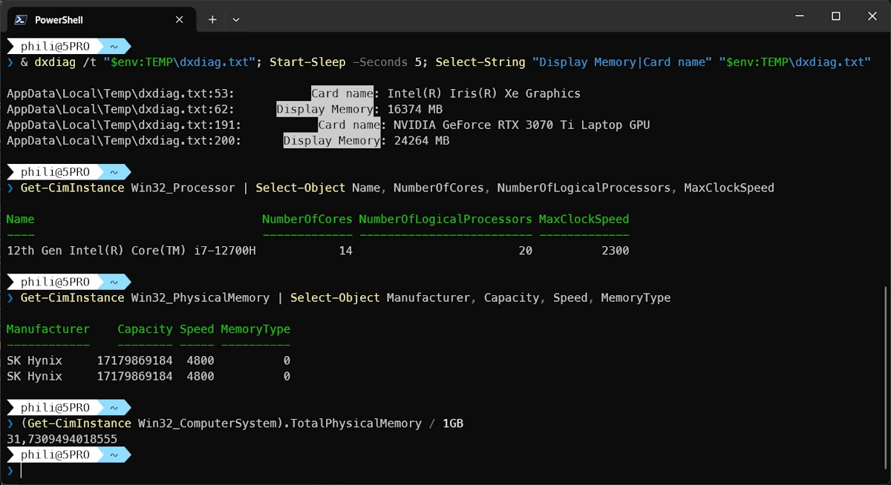Click the empty prompt input line

tap(446, 470)
